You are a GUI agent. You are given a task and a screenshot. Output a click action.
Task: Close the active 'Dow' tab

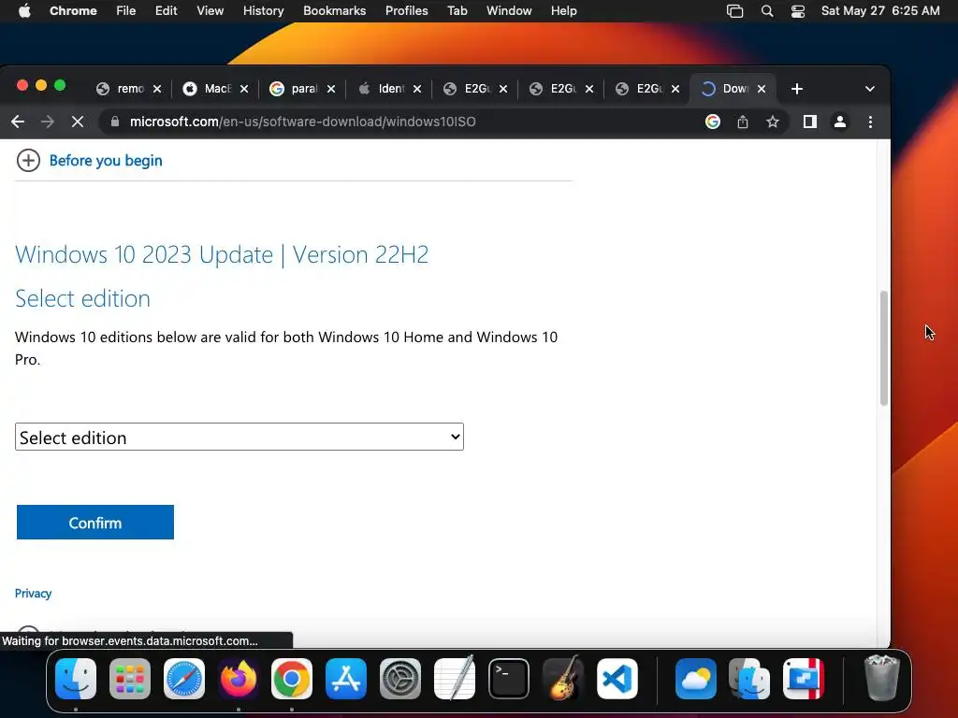pos(762,89)
